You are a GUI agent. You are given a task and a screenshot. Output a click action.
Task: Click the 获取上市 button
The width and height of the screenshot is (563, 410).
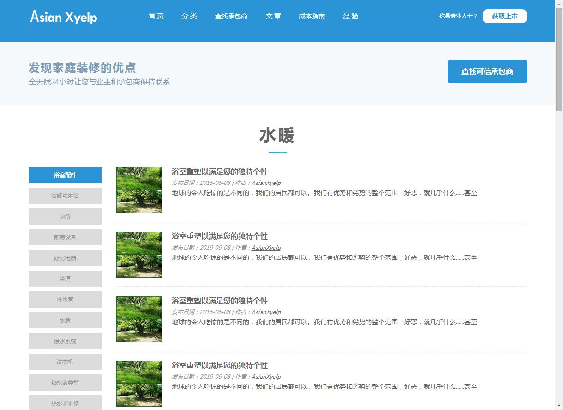click(504, 16)
